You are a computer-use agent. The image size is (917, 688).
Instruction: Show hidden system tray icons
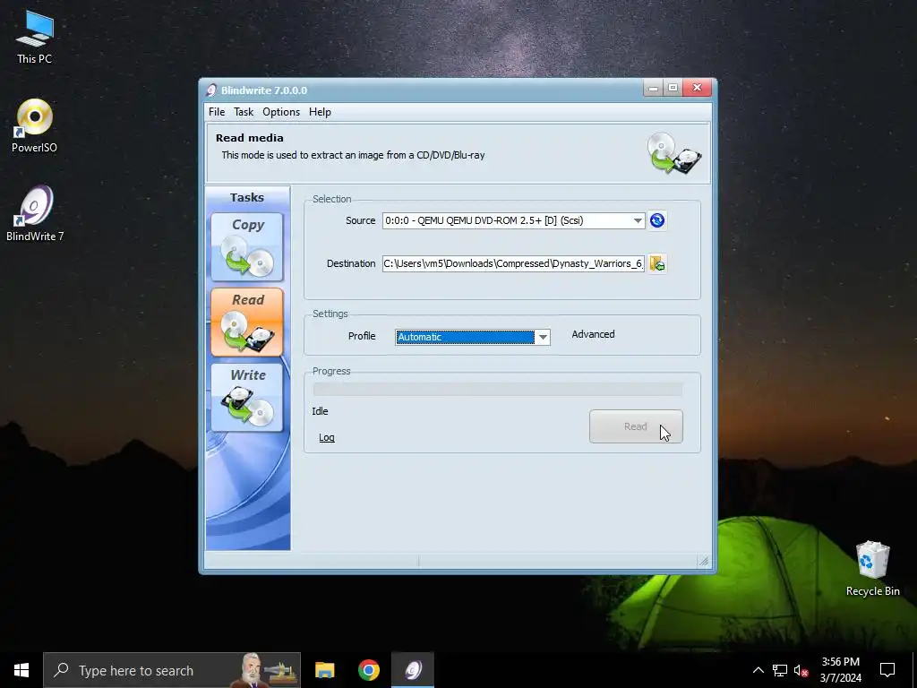tap(758, 670)
